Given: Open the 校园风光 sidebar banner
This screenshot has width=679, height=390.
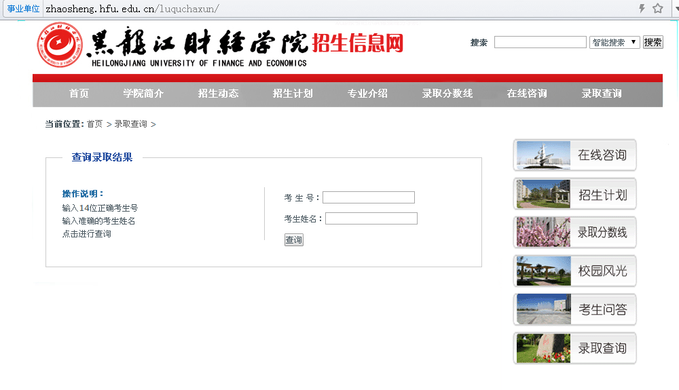Looking at the screenshot, I should coord(574,271).
